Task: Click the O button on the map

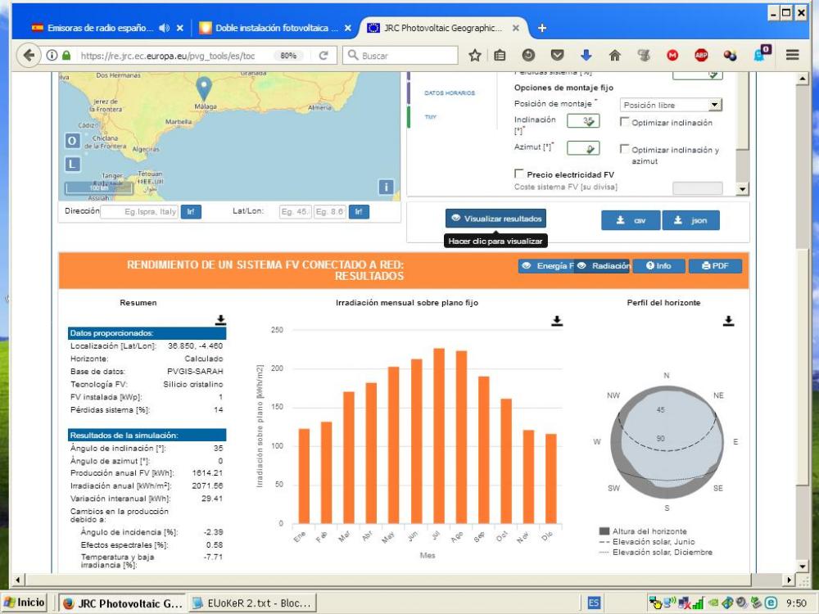Action: [72, 141]
